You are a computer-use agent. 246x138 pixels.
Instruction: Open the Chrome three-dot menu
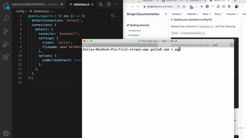pyautogui.click(x=242, y=7)
